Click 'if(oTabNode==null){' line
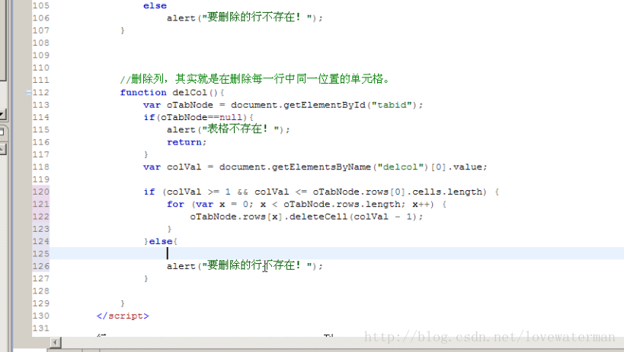The width and height of the screenshot is (624, 352). (x=199, y=117)
